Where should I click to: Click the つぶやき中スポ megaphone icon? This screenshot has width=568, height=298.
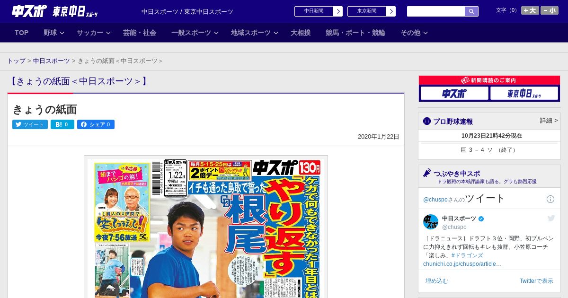427,173
